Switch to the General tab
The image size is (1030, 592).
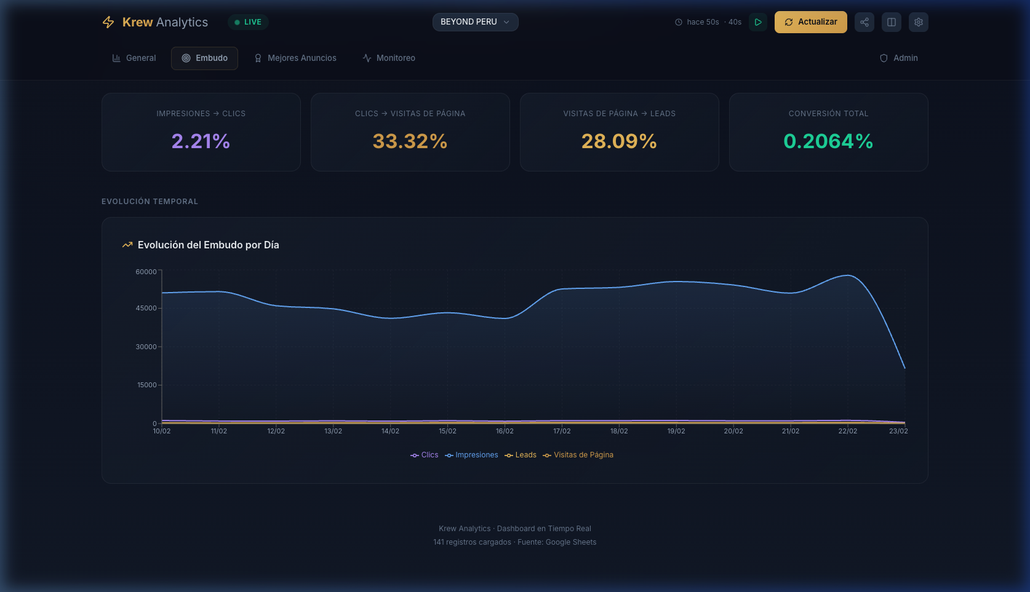click(134, 58)
